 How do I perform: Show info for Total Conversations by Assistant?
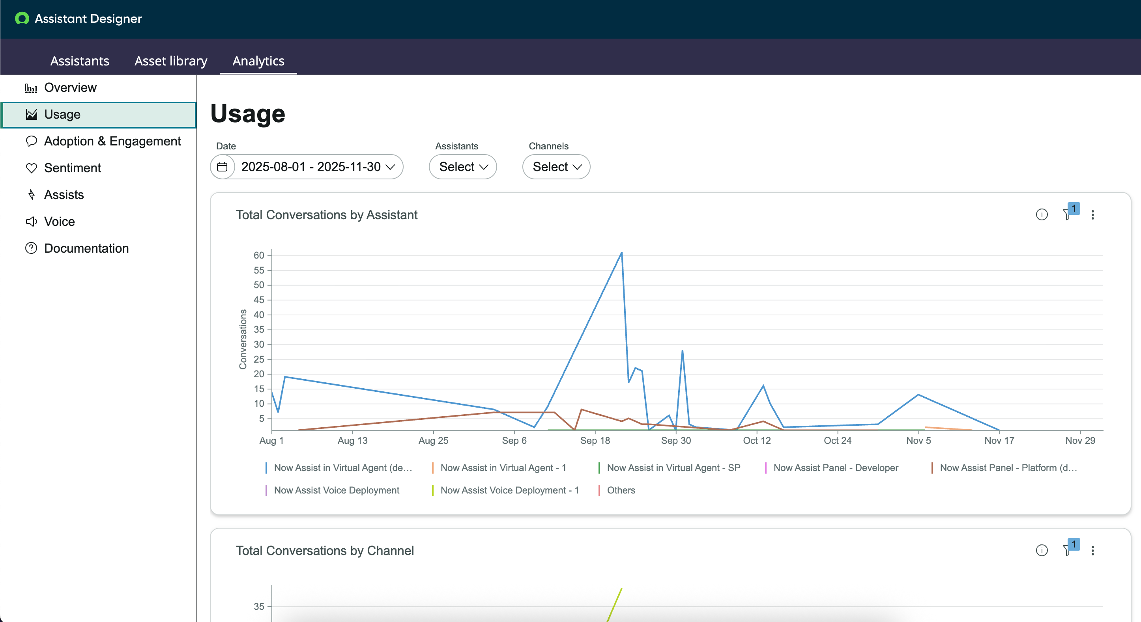tap(1041, 214)
